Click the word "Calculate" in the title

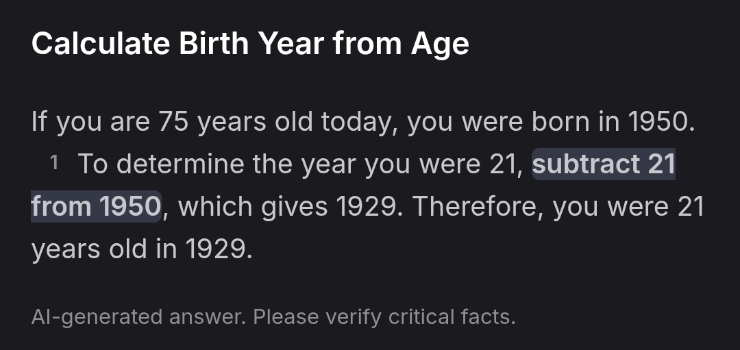pos(101,44)
